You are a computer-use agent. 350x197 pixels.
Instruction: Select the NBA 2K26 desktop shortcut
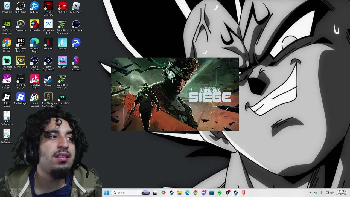[x=62, y=7]
